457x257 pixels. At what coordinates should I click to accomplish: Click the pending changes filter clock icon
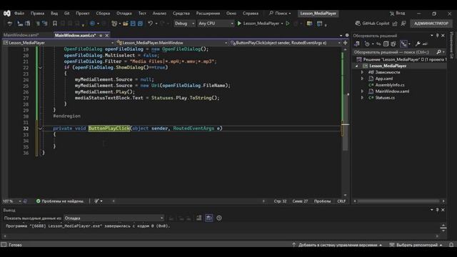tap(367, 44)
